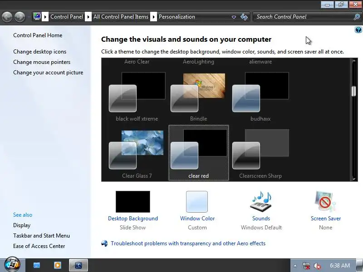Click the Show desktop strip
The height and width of the screenshot is (272, 363).
pyautogui.click(x=359, y=265)
